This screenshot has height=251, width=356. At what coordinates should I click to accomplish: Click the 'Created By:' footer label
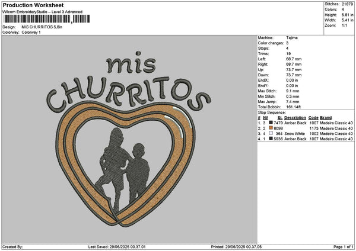tap(12, 247)
